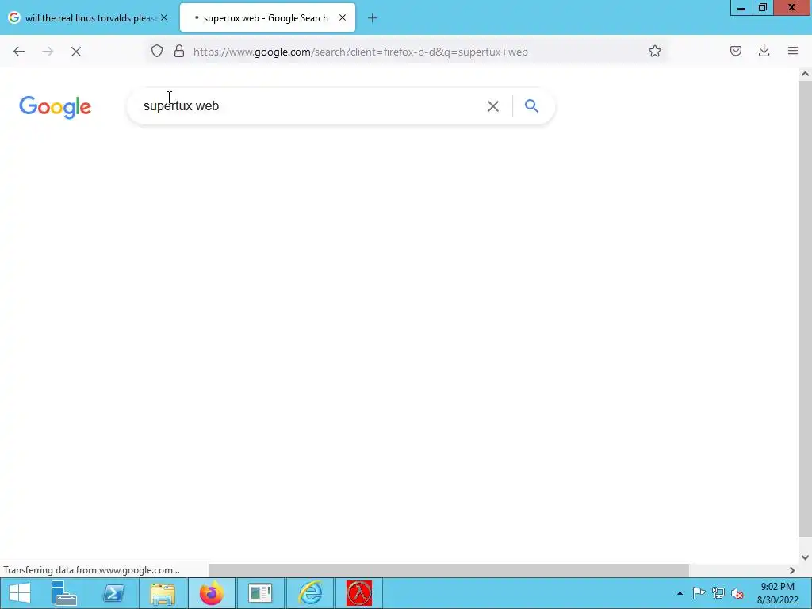The width and height of the screenshot is (812, 609).
Task: Open the Firefox downloads panel
Action: point(764,51)
